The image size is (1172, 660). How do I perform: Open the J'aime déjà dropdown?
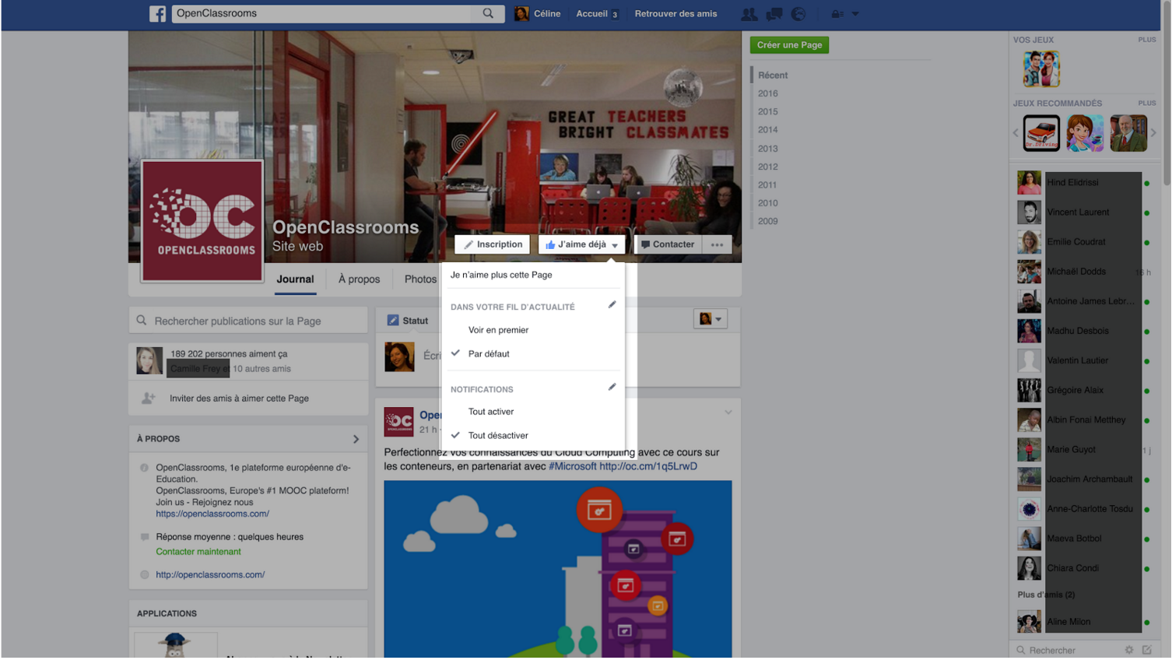582,244
